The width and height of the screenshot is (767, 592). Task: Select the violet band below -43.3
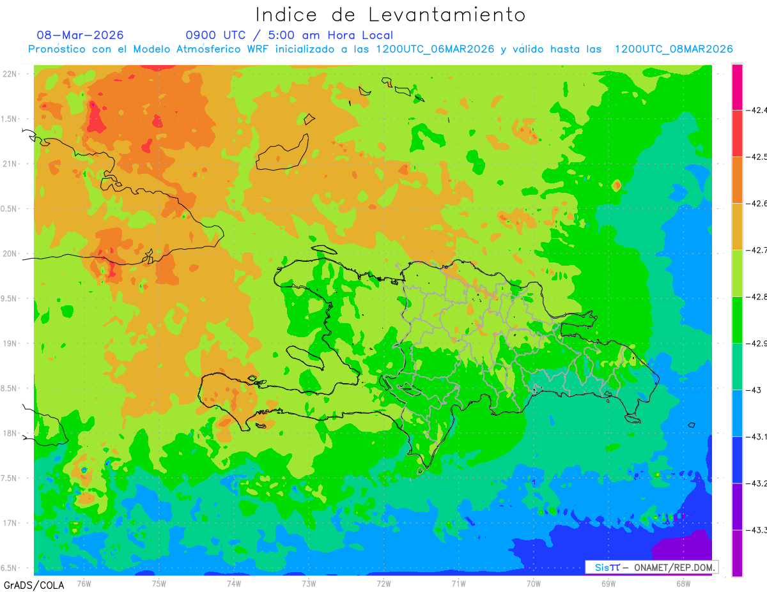[737, 552]
